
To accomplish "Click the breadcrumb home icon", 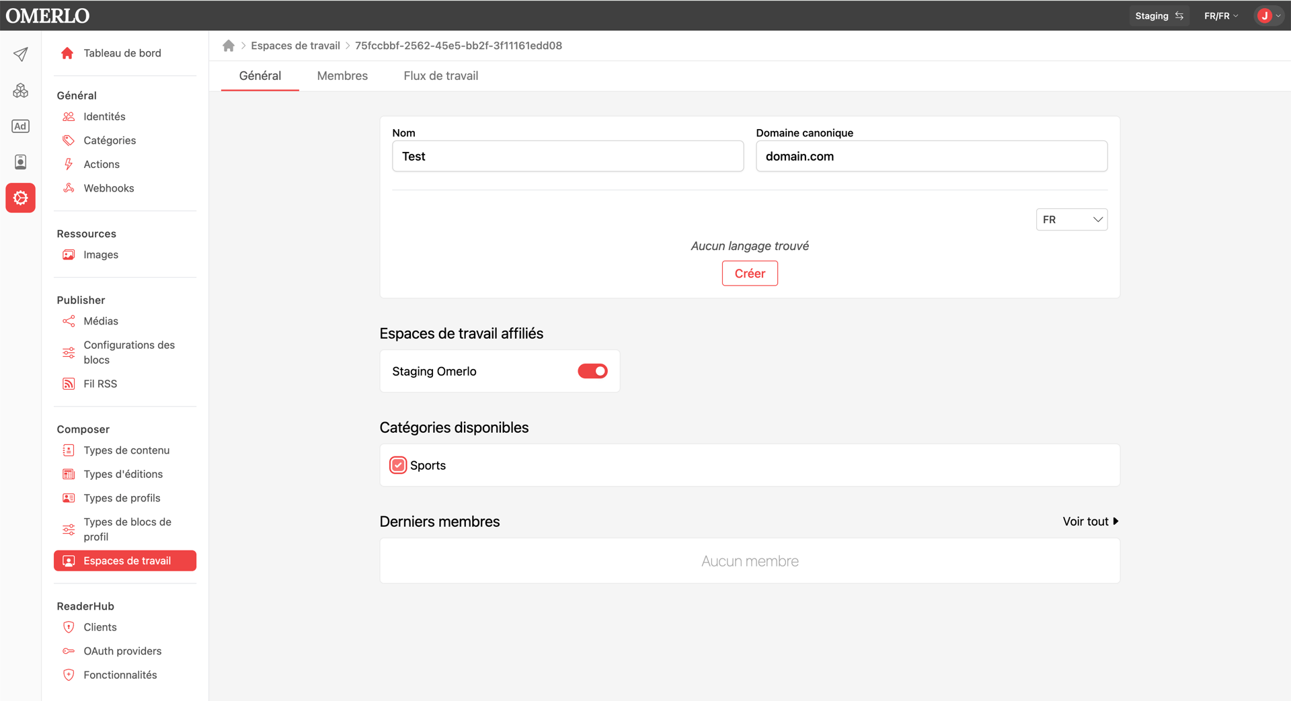I will [229, 46].
